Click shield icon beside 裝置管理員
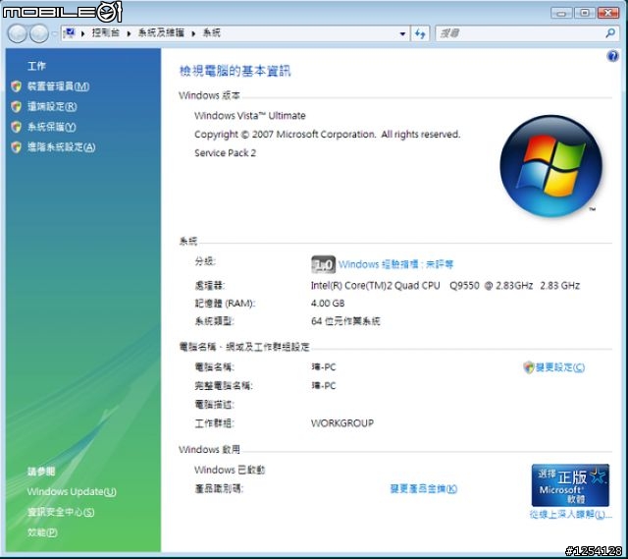The image size is (628, 559). pyautogui.click(x=17, y=86)
